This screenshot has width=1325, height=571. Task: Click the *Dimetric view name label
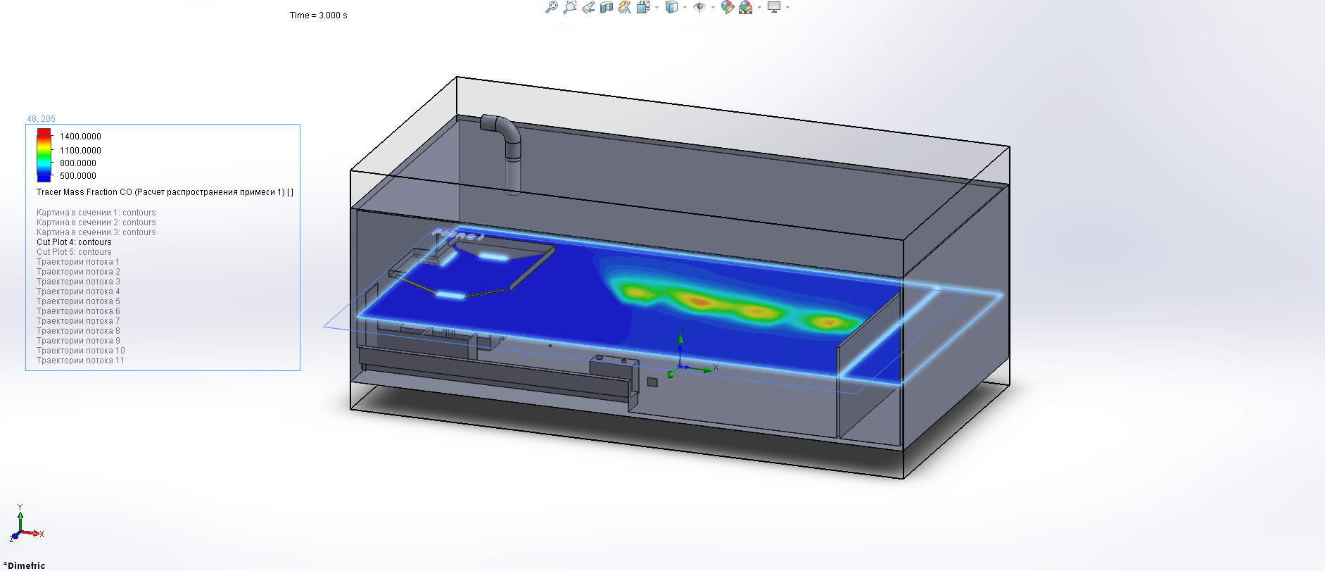click(24, 565)
